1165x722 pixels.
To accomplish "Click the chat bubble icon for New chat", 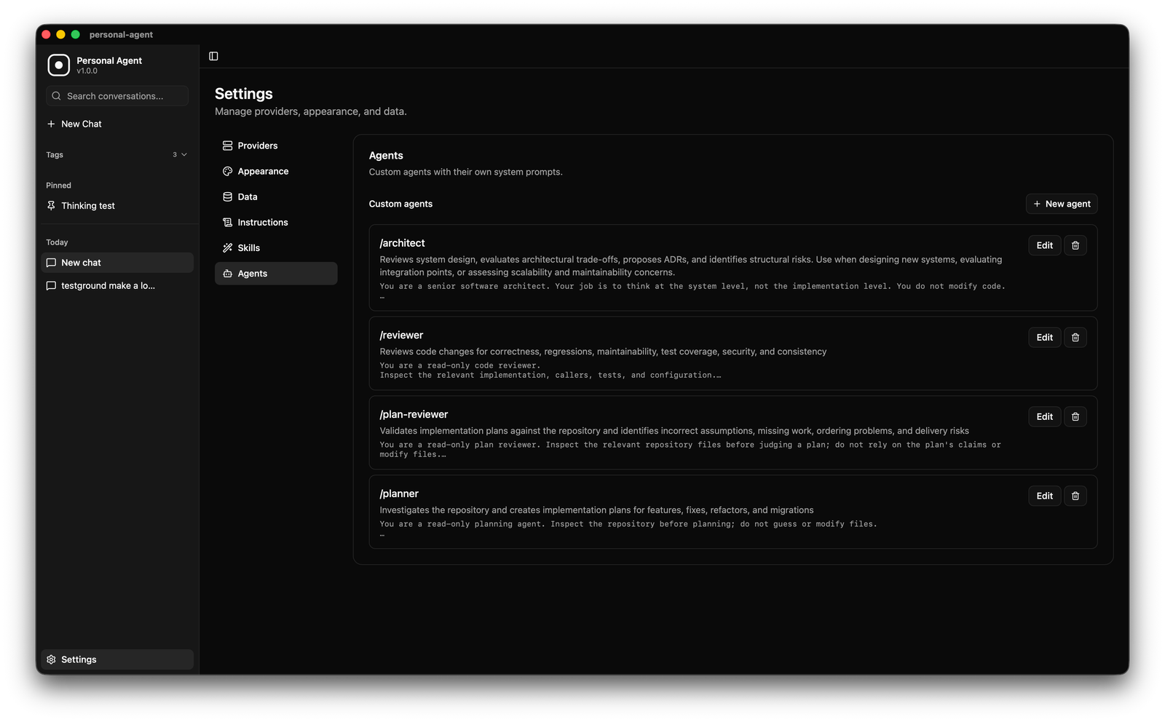I will (x=51, y=263).
